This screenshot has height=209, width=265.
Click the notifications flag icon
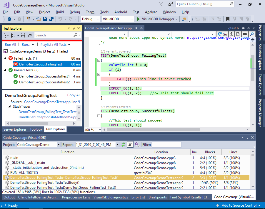click(161, 4)
